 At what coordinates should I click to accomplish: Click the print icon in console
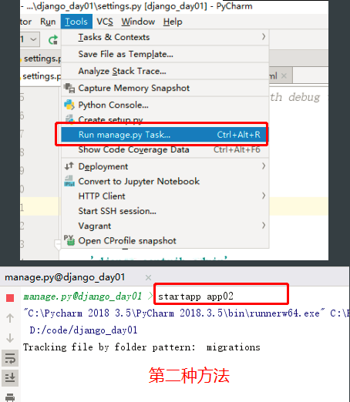pos(10,397)
